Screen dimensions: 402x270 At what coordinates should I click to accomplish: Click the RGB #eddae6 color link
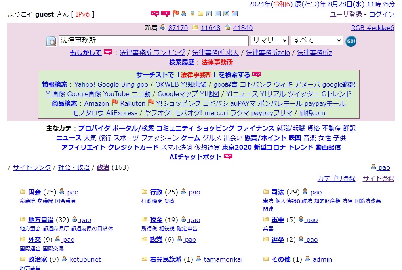point(372,28)
